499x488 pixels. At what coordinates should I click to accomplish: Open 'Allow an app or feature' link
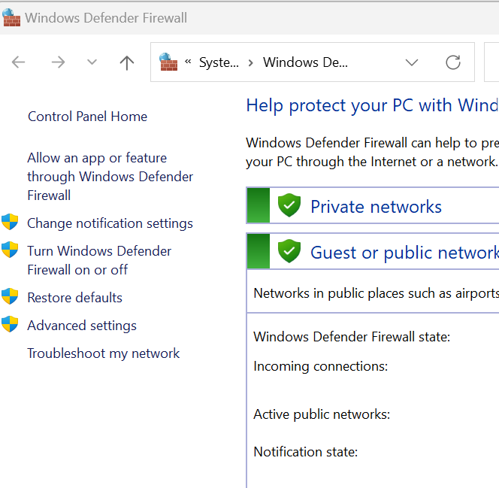coord(110,177)
